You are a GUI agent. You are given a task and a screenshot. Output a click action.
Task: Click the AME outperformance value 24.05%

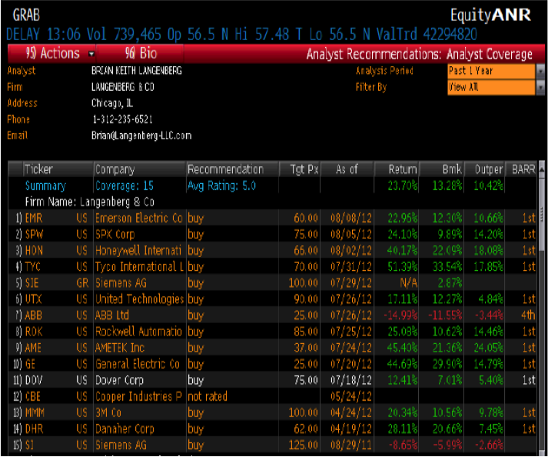point(489,349)
